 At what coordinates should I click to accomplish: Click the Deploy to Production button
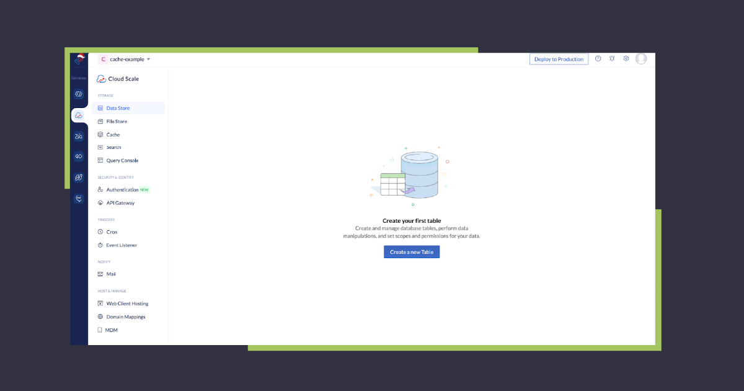pos(559,59)
